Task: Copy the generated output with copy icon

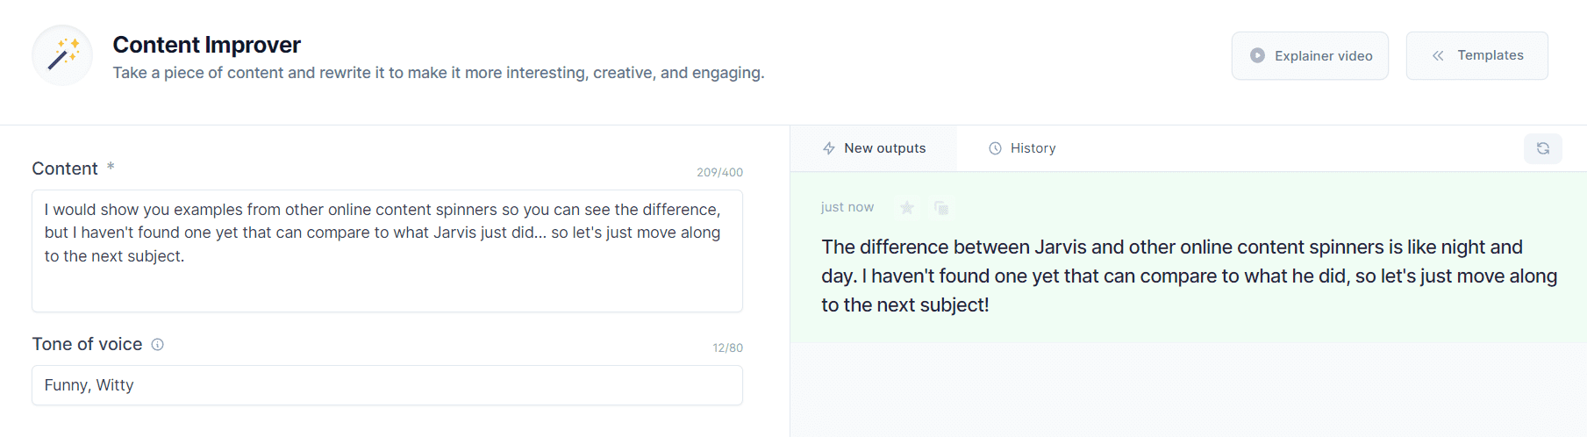Action: (941, 207)
